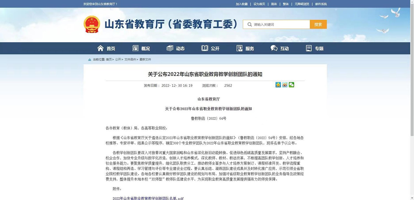This screenshot has height=200, width=414.
Task: Click the publish date 2022-12-30 16:19
Action: click(x=177, y=85)
